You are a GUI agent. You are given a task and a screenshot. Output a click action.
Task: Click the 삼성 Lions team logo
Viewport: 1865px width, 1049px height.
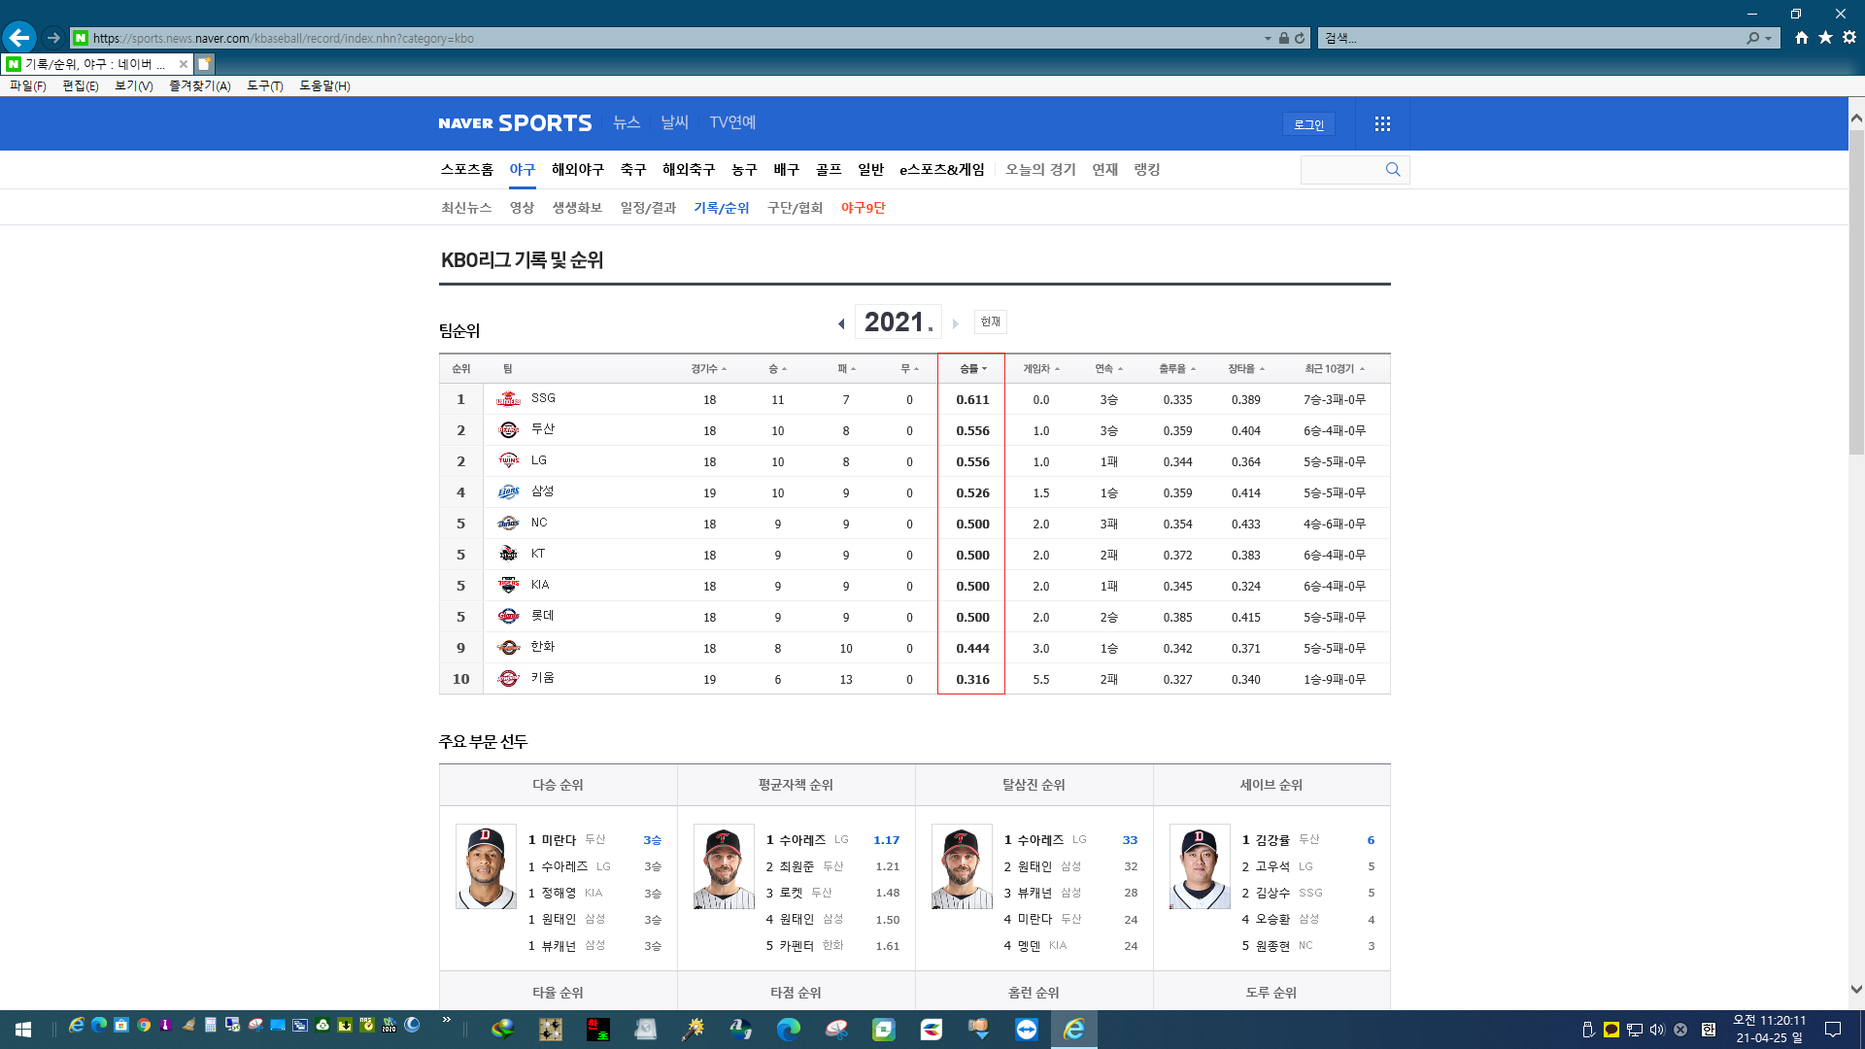(x=508, y=492)
